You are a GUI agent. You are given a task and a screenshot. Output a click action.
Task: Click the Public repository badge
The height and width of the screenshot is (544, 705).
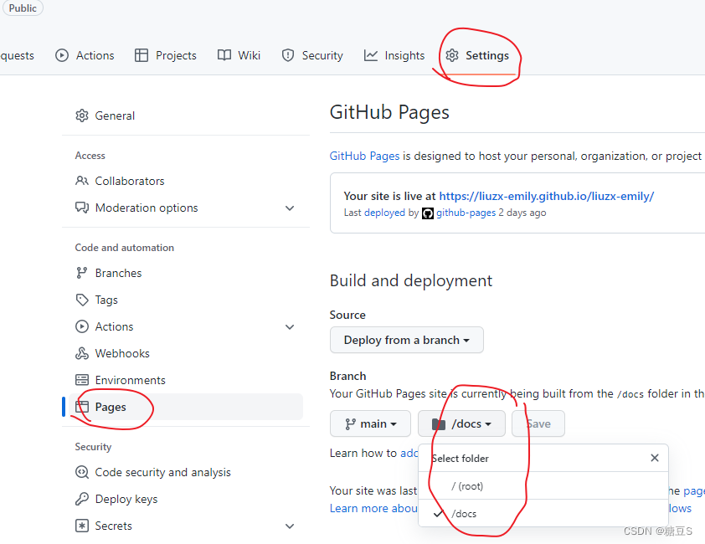coord(23,8)
